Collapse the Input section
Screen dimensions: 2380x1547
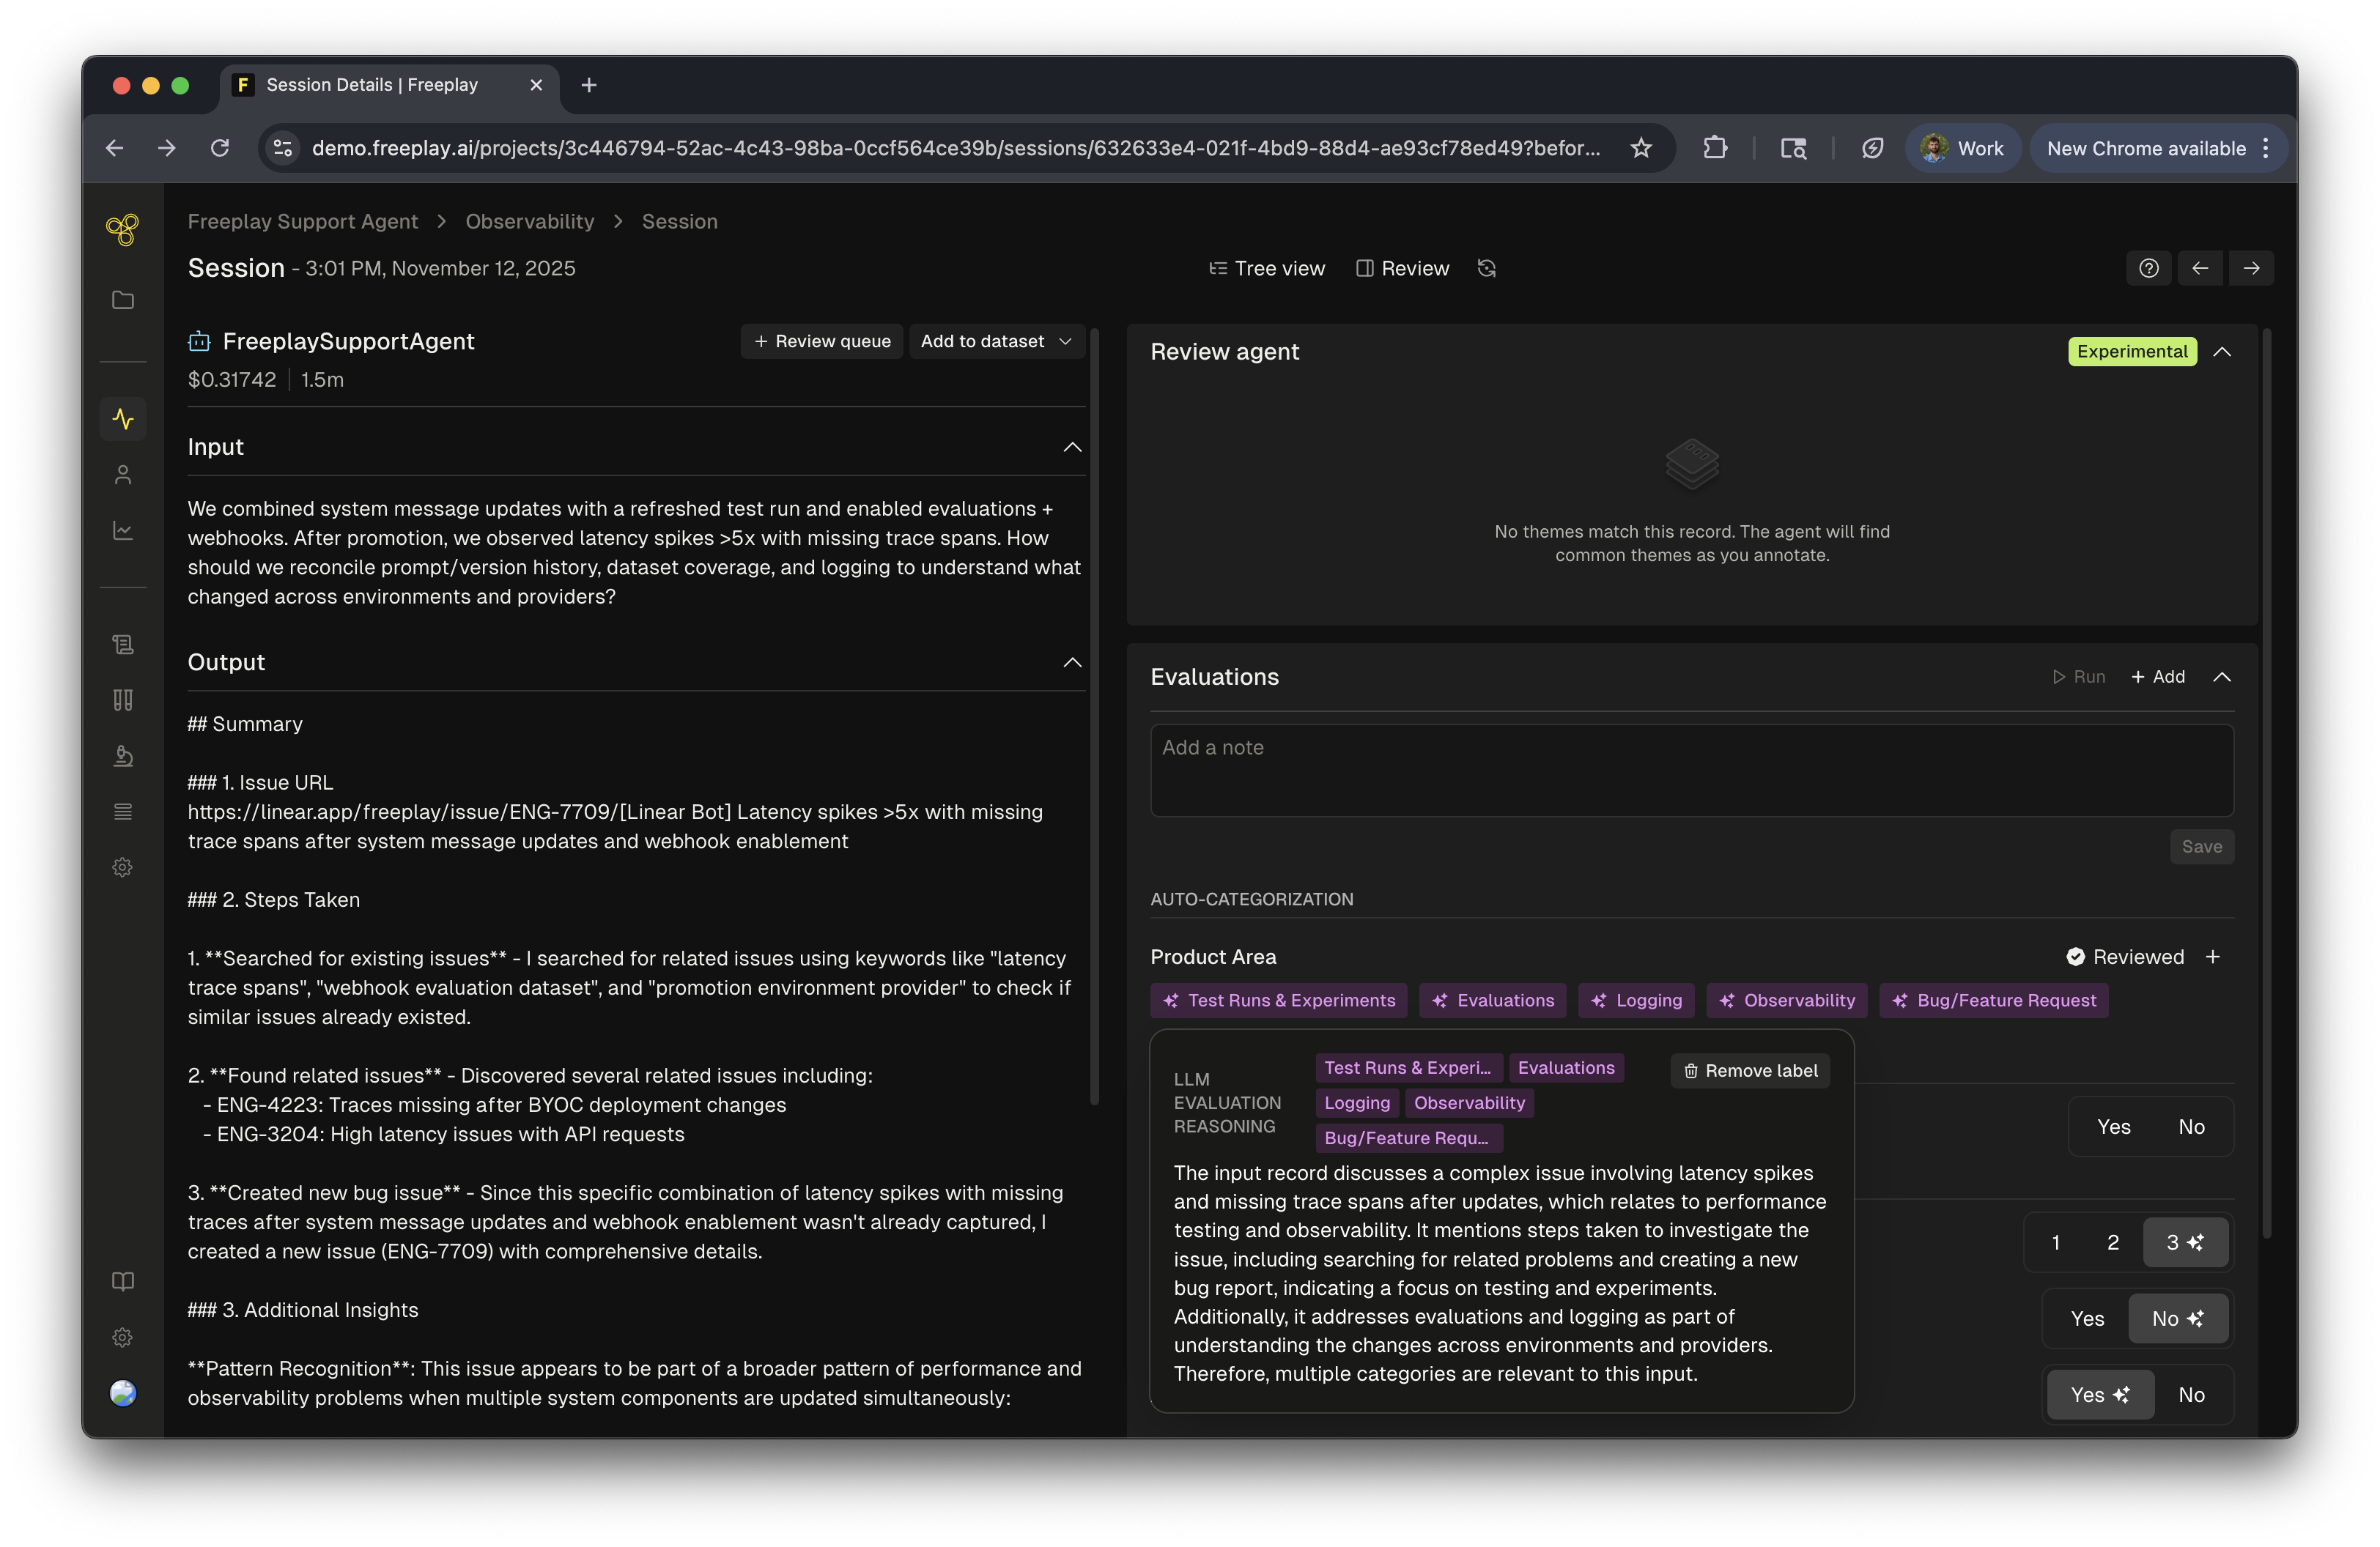pyautogui.click(x=1072, y=447)
